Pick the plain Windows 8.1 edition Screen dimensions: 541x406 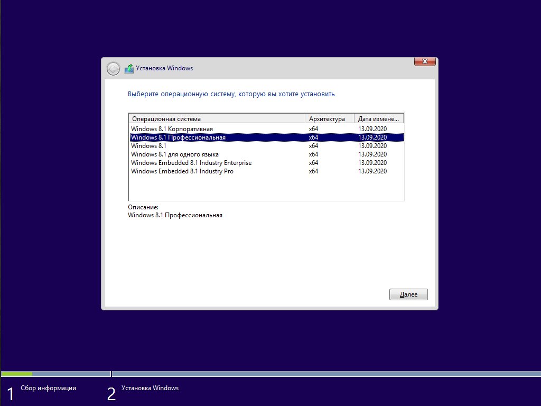(148, 146)
